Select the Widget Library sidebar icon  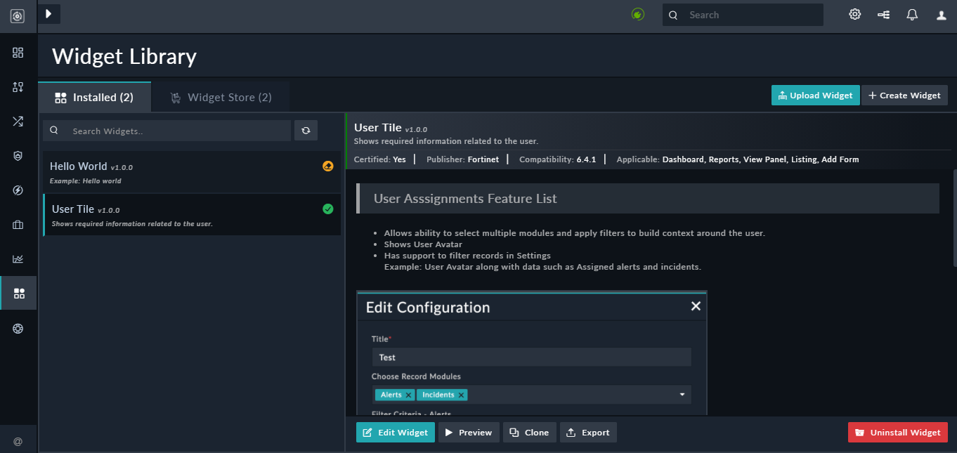click(x=19, y=294)
